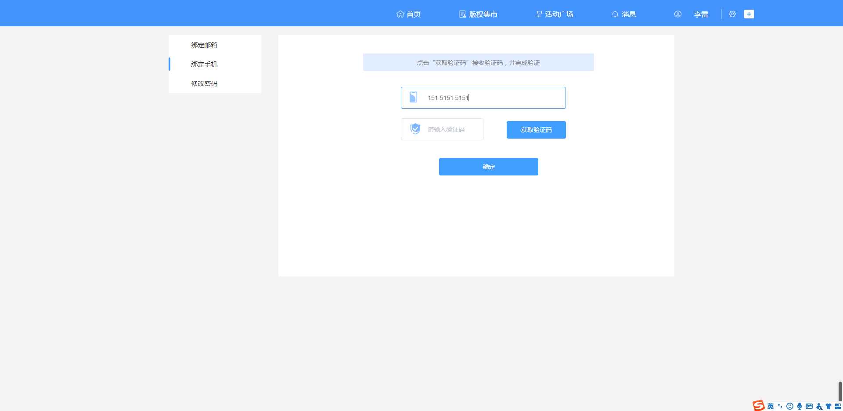Click the emoji face icon in the tray
Viewport: 843px width, 411px height.
pyautogui.click(x=789, y=406)
